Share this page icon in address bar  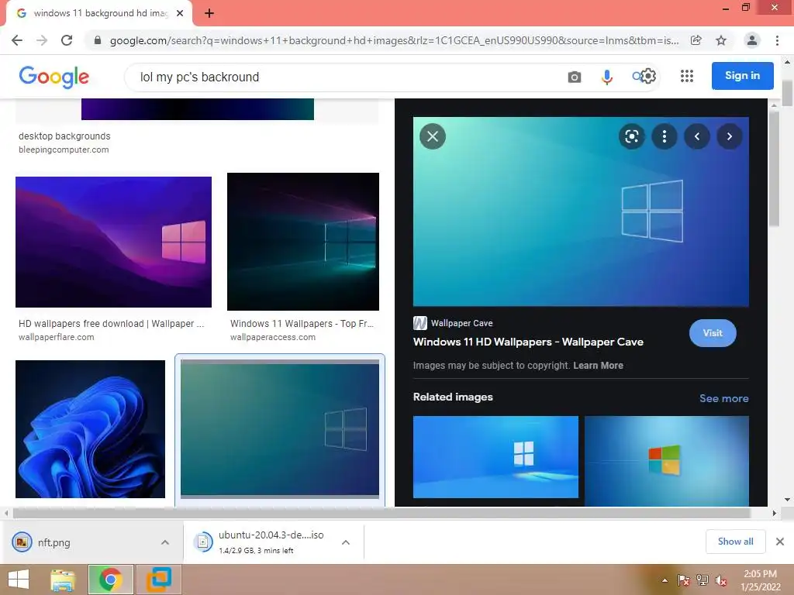pyautogui.click(x=696, y=40)
